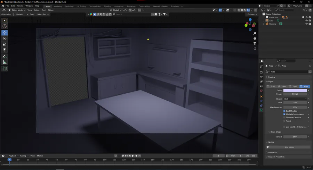Viewport: 313px width, 170px height.
Task: Disable Multiple Importance checkbox
Action: pos(284,114)
